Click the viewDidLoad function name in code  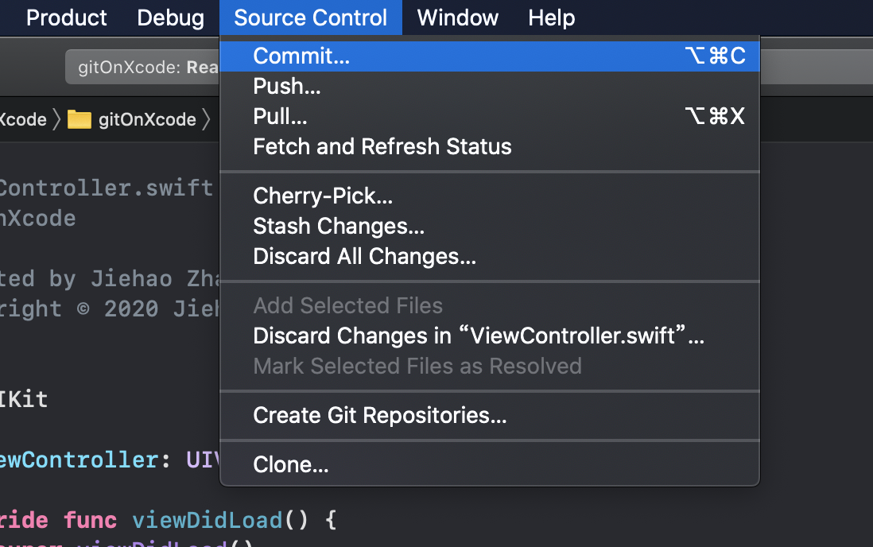207,521
